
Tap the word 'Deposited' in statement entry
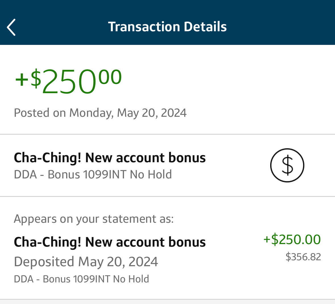[x=44, y=262]
